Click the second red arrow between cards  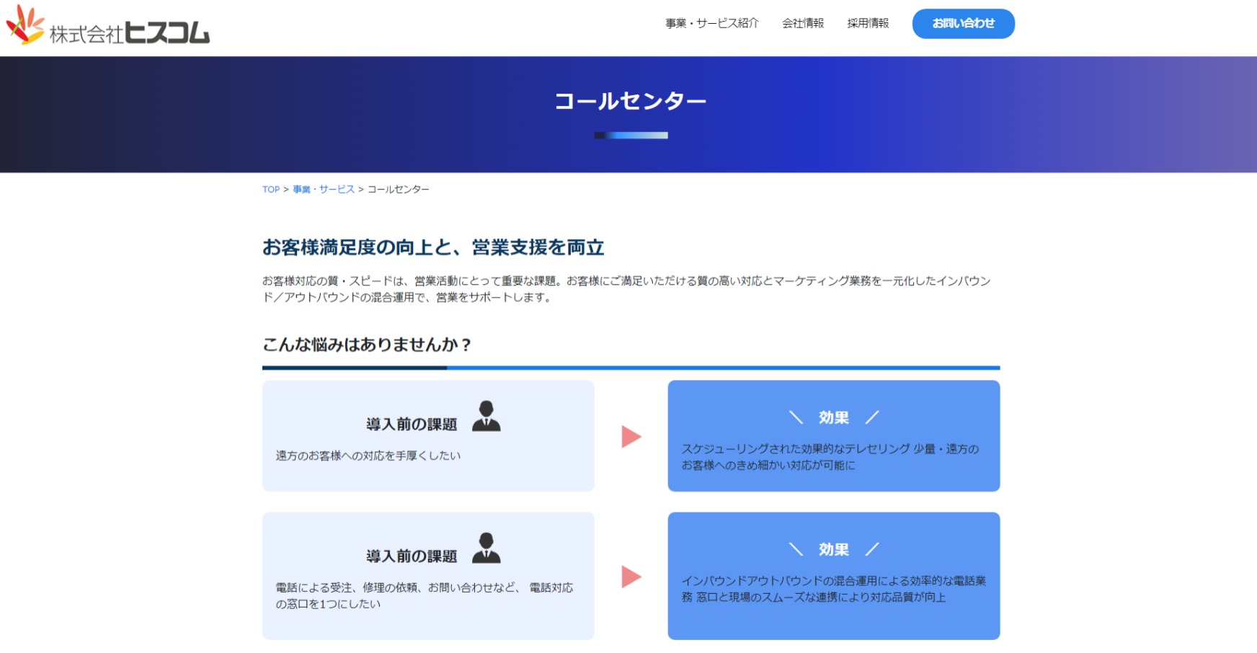click(631, 577)
